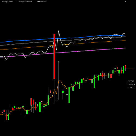
Task: Click the 'V: 0.72 X' volume text
Action: click(131, 85)
